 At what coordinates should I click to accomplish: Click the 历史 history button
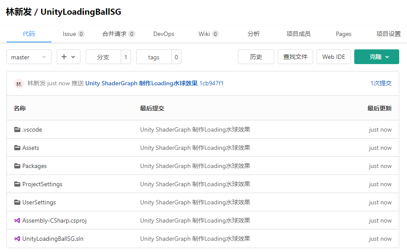coord(256,57)
